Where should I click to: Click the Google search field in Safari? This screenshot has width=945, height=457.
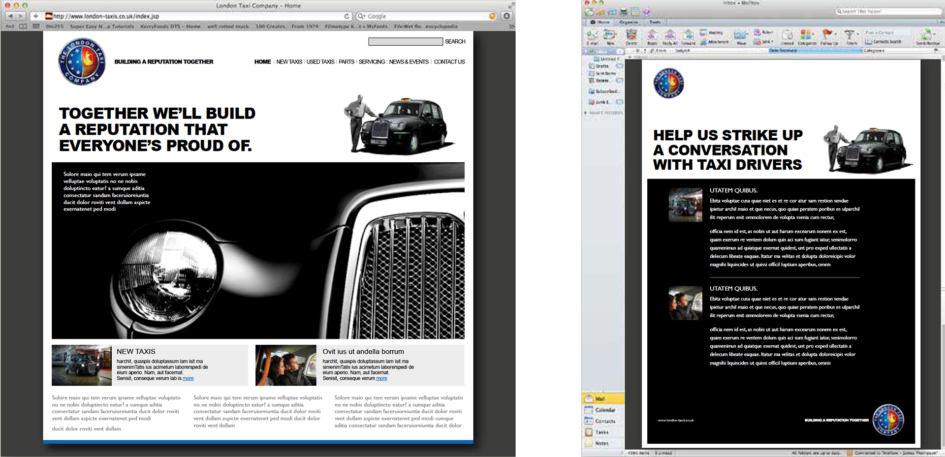(x=426, y=16)
